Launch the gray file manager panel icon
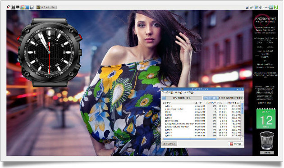Screen dimensions: 284x168 [x=13, y=7]
